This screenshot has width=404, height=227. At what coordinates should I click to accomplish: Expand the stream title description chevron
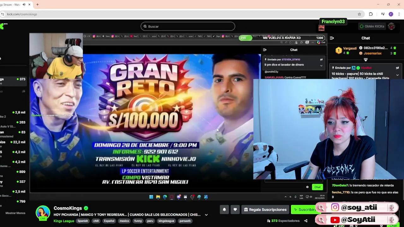pyautogui.click(x=206, y=215)
